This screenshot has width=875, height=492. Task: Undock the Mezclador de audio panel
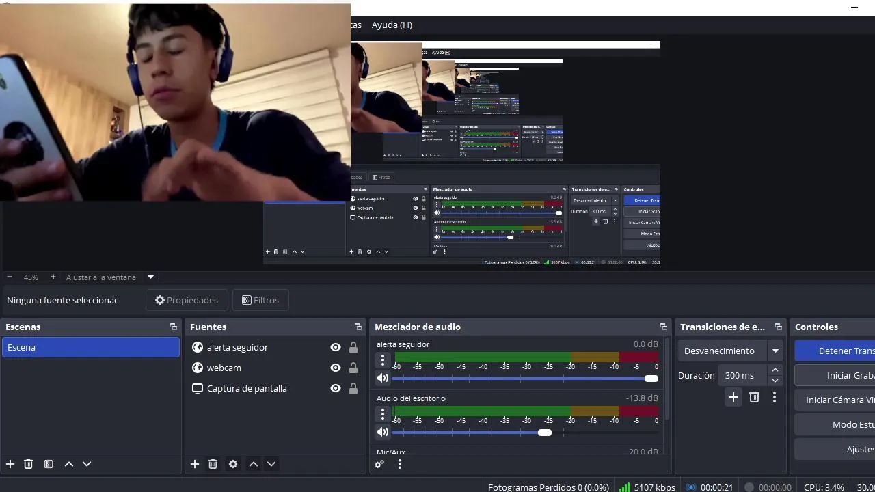pos(663,327)
